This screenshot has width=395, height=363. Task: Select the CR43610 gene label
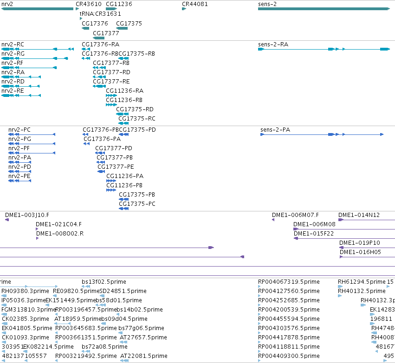coord(89,4)
